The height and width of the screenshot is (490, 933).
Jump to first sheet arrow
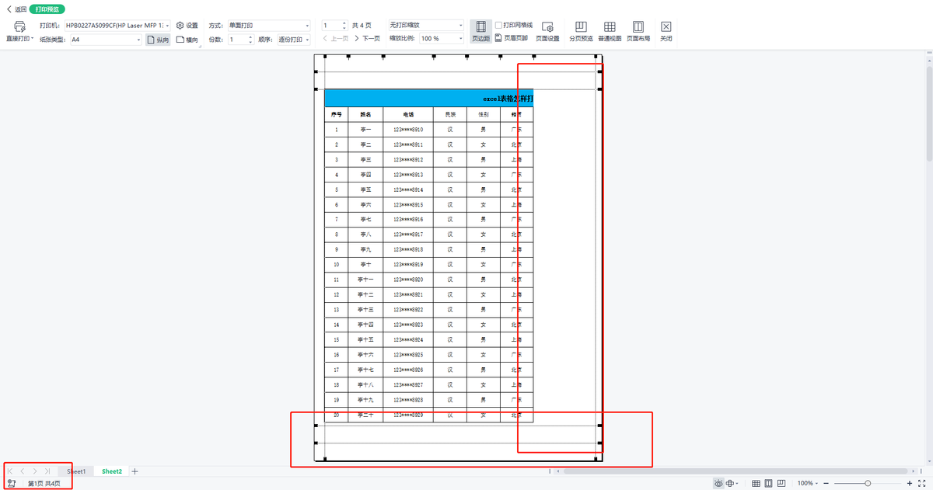tap(10, 471)
